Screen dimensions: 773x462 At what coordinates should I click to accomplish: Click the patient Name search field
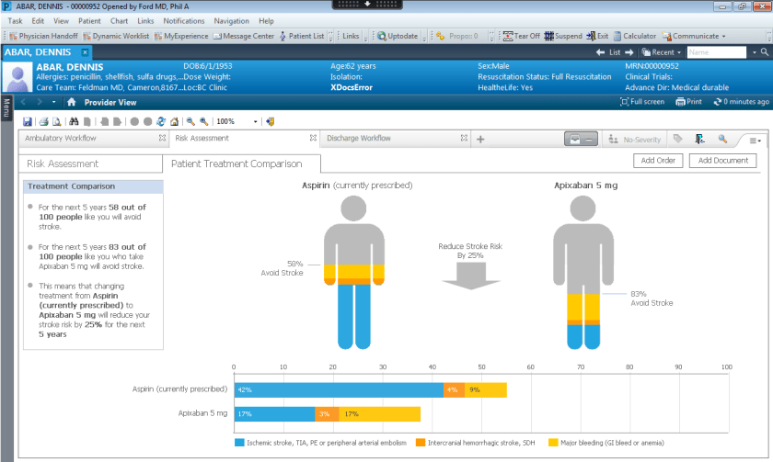pos(716,52)
